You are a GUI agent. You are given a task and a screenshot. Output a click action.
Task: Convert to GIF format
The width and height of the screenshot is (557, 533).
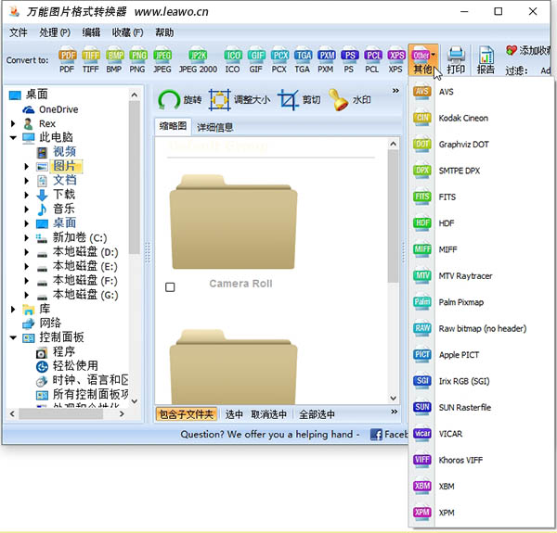point(256,59)
